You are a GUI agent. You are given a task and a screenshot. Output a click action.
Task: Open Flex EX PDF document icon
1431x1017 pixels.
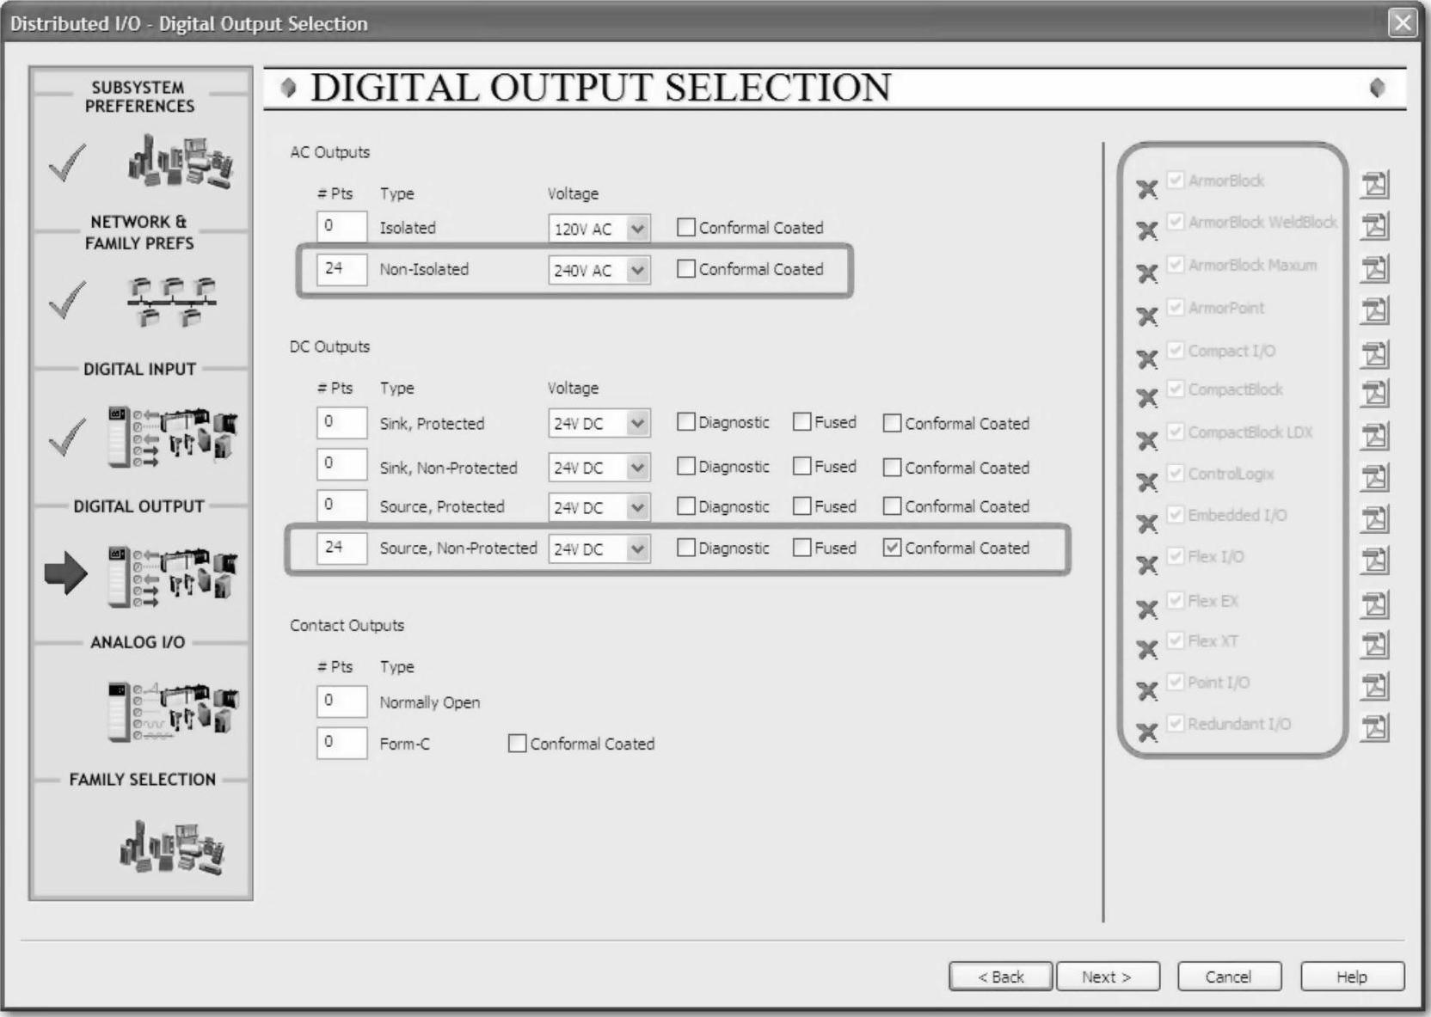(1374, 603)
